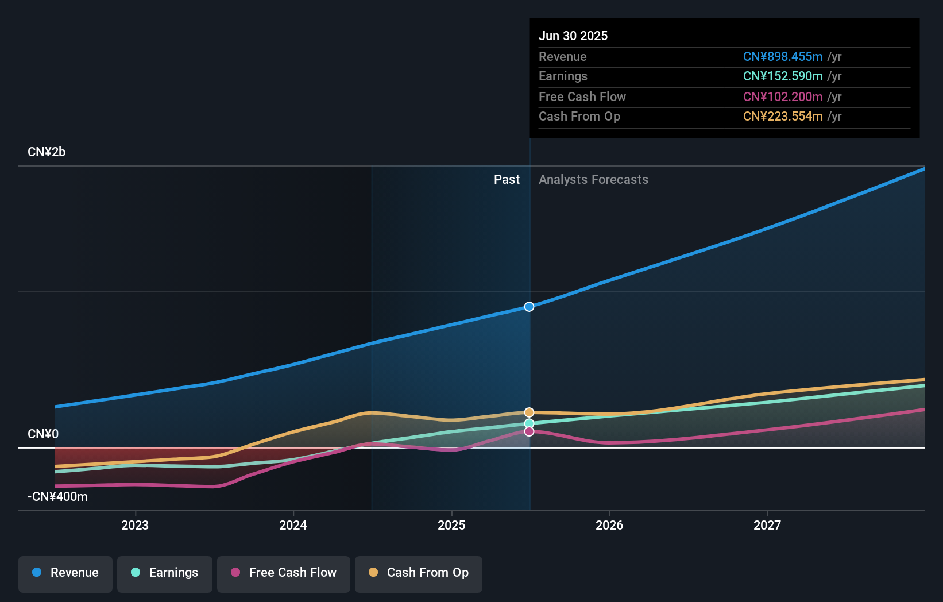Viewport: 943px width, 602px height.
Task: Click the Revenue legend indicator dot
Action: click(x=37, y=573)
